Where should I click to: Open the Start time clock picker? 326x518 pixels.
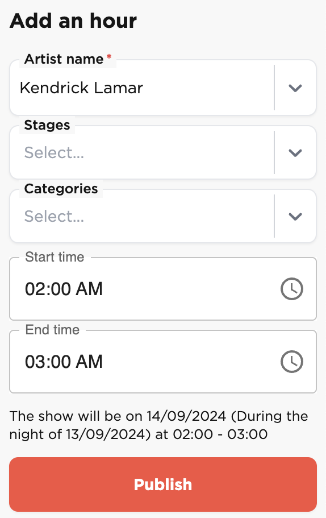tap(292, 289)
